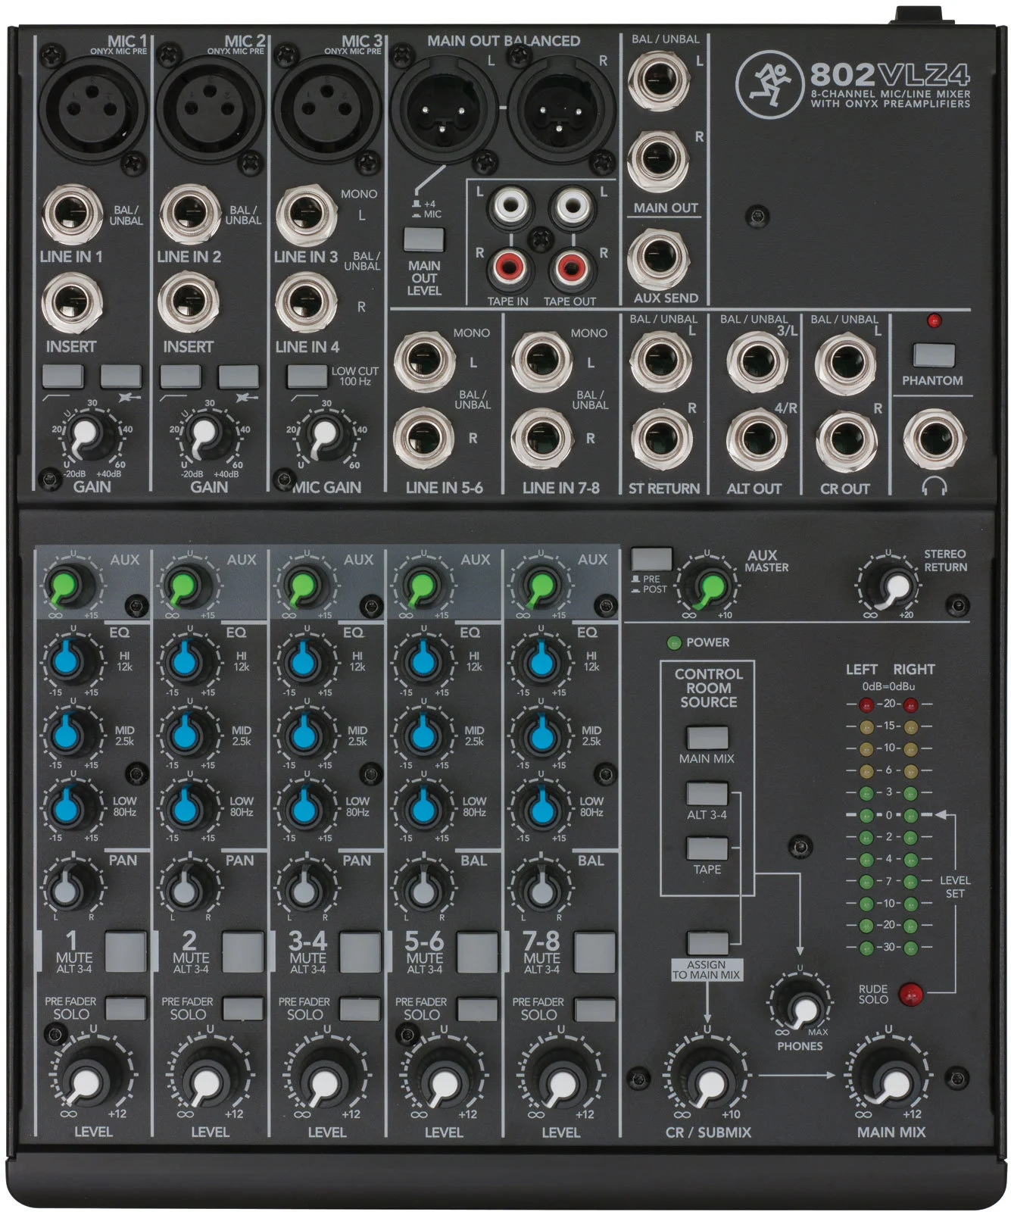The width and height of the screenshot is (1011, 1212).
Task: Click channel 2 HI 12k EQ knob
Action: pyautogui.click(x=186, y=661)
